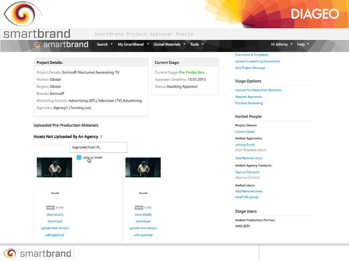The image size is (349, 261).
Task: Open the Global Materials menu
Action: pyautogui.click(x=167, y=44)
